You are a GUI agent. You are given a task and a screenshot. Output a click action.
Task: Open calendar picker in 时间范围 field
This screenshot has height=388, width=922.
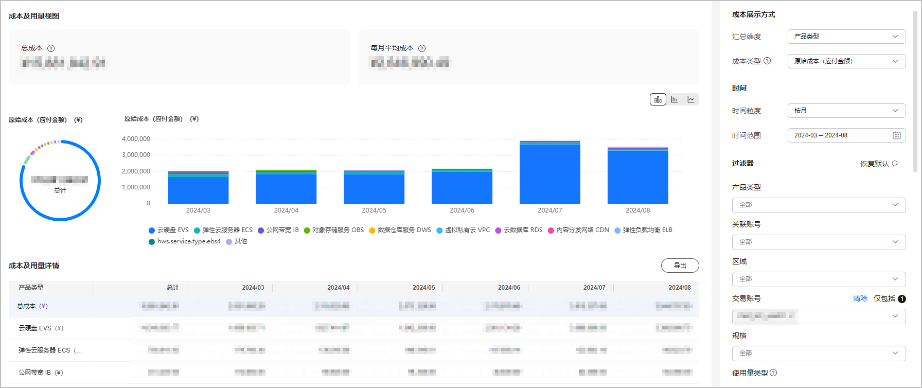tap(896, 135)
